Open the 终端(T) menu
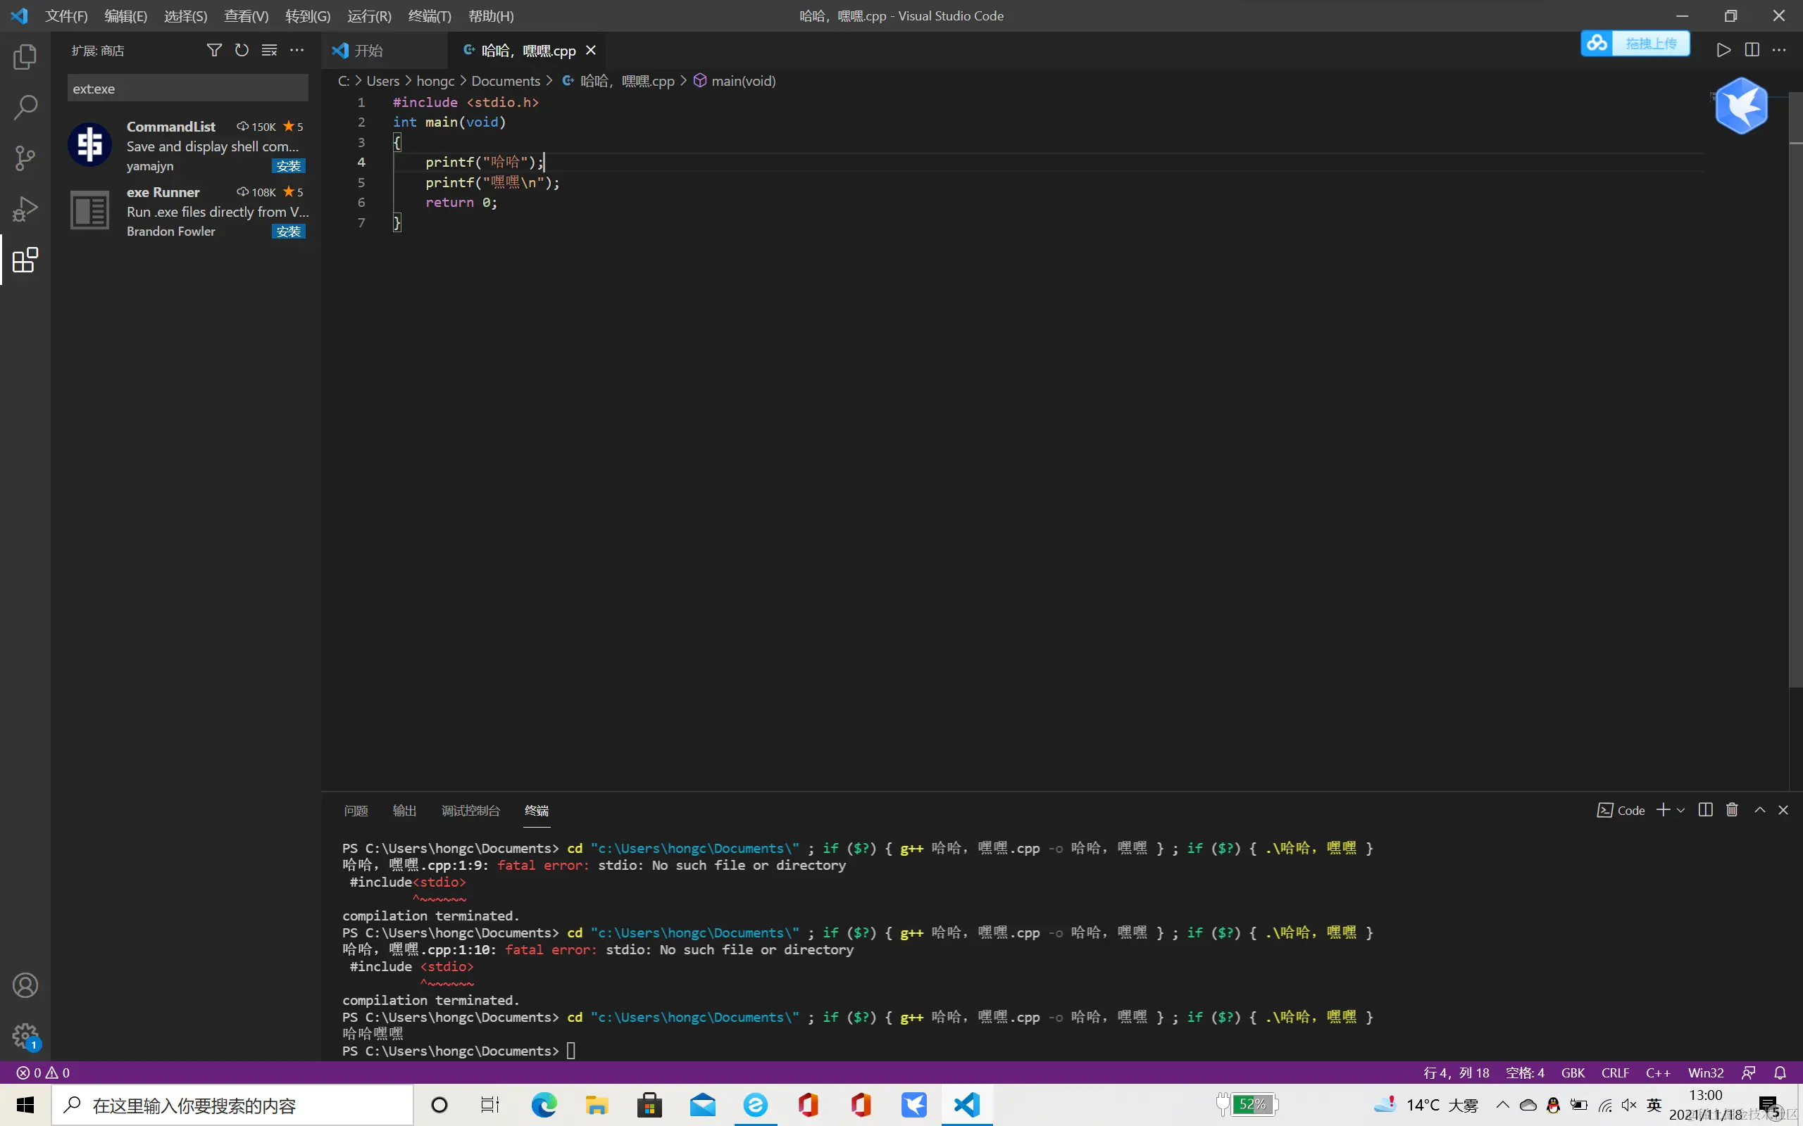 (429, 15)
